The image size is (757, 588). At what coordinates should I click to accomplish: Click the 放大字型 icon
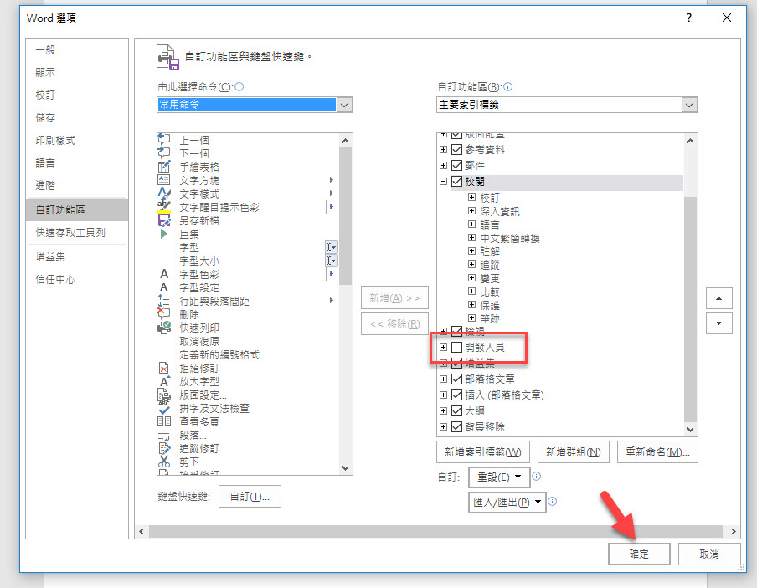[x=164, y=381]
